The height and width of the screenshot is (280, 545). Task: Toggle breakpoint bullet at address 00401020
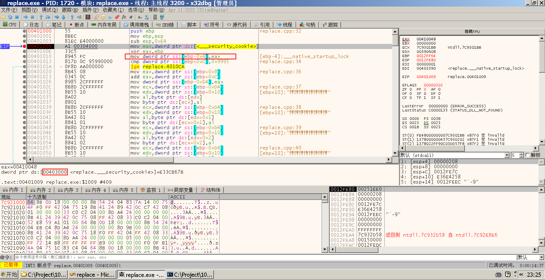coord(24,72)
